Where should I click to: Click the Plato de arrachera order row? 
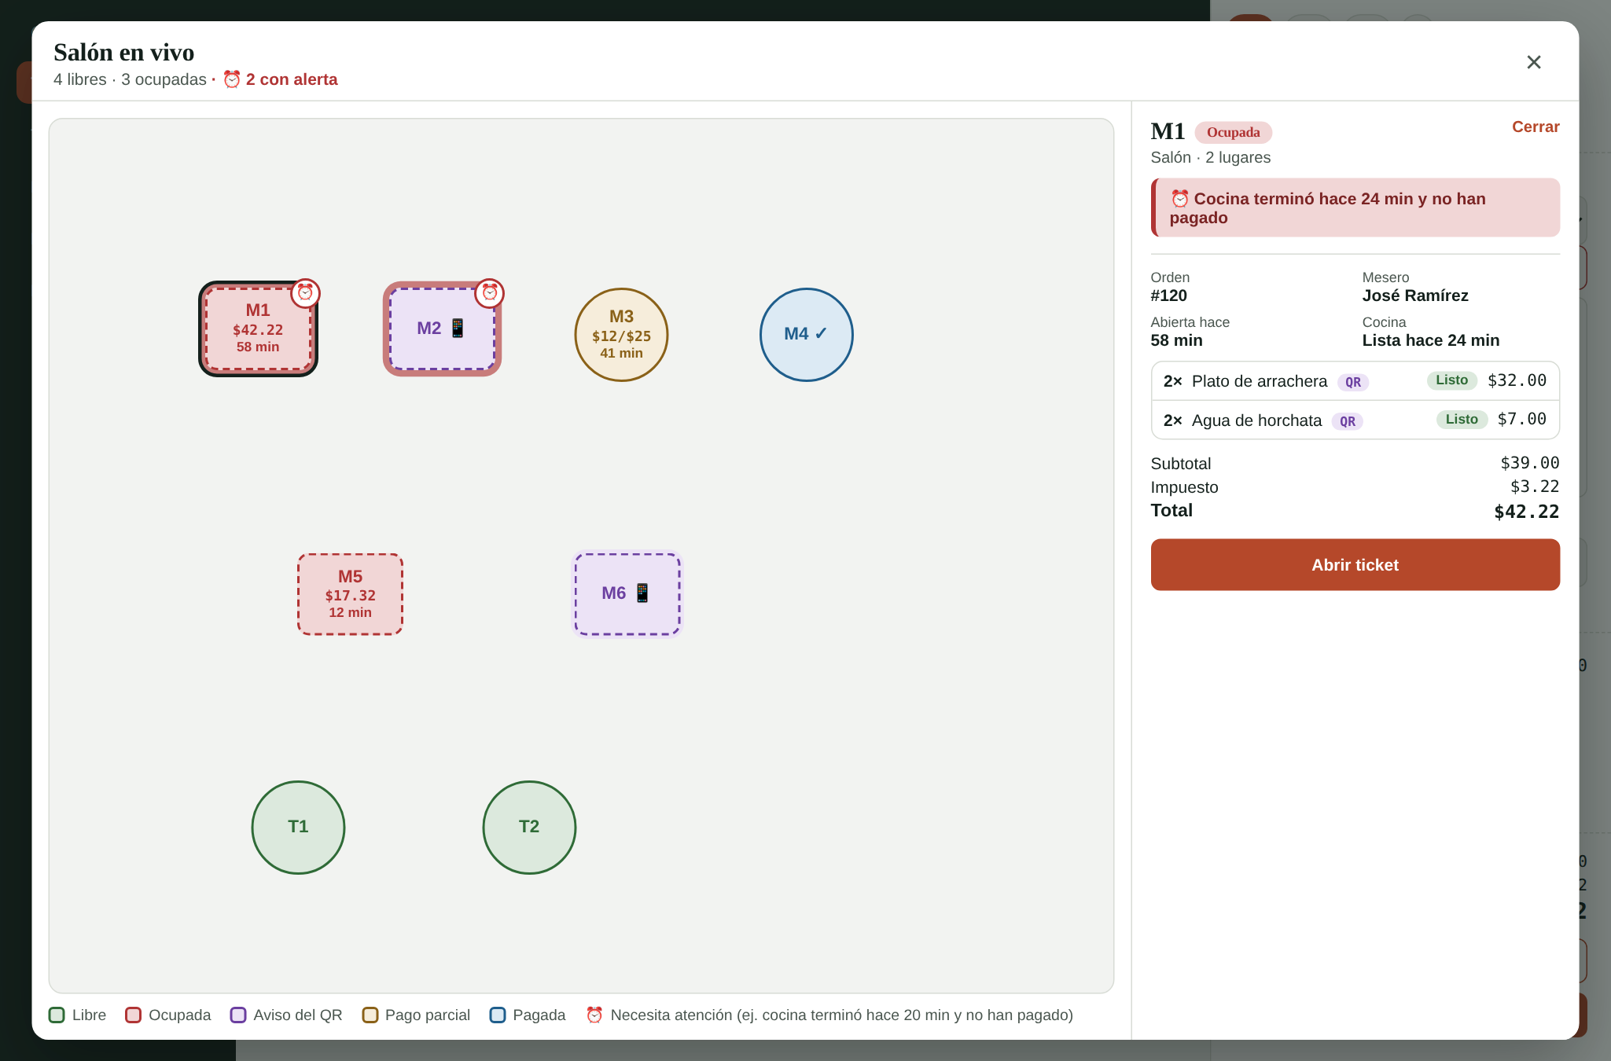[1355, 381]
